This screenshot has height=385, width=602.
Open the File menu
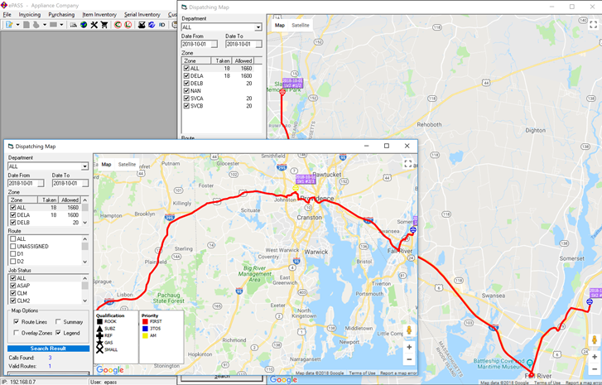click(x=7, y=15)
